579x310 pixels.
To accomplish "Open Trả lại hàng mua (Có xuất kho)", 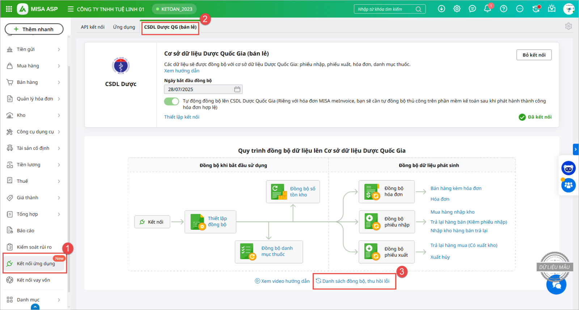I will [x=464, y=245].
